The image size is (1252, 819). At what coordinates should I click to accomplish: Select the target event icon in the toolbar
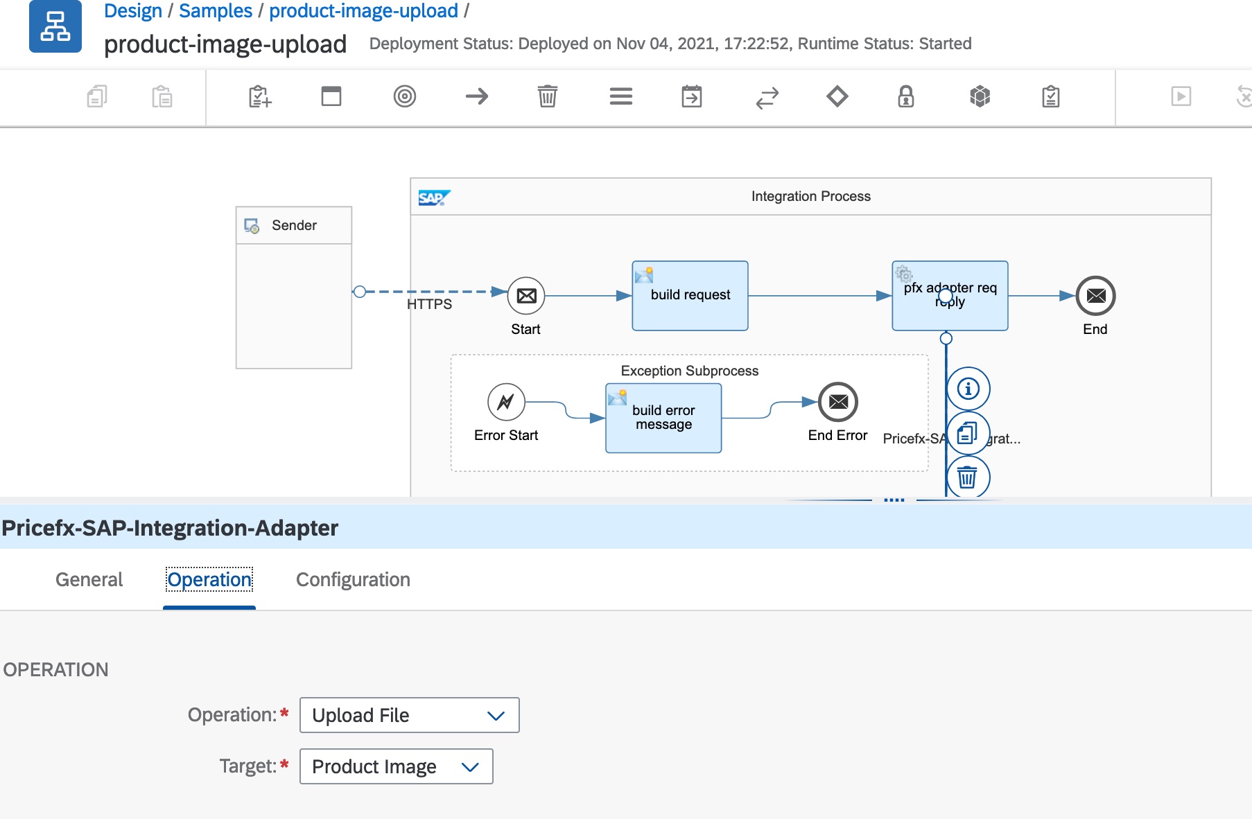click(404, 96)
